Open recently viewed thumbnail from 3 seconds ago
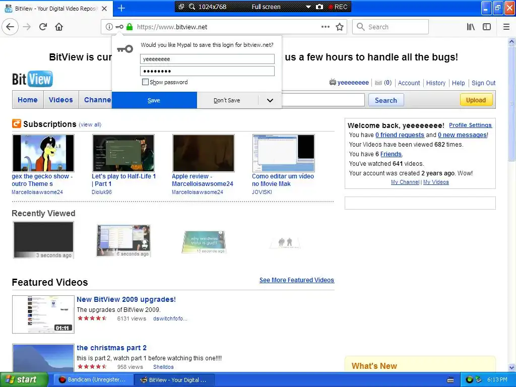 click(43, 240)
